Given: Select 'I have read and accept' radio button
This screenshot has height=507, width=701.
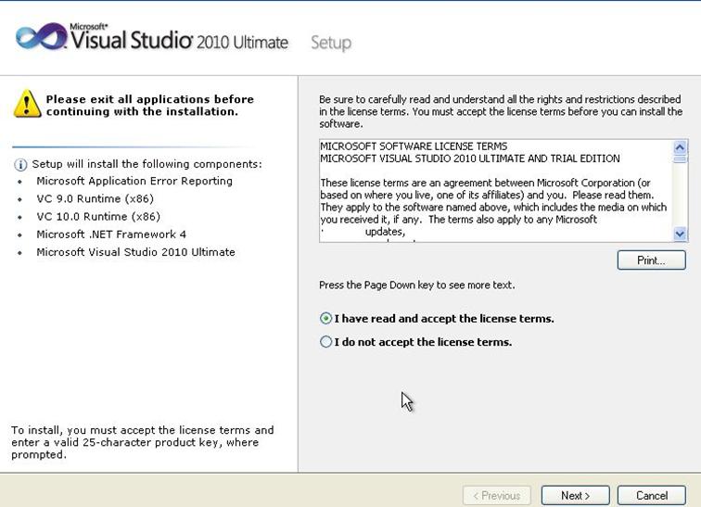Looking at the screenshot, I should pos(325,319).
